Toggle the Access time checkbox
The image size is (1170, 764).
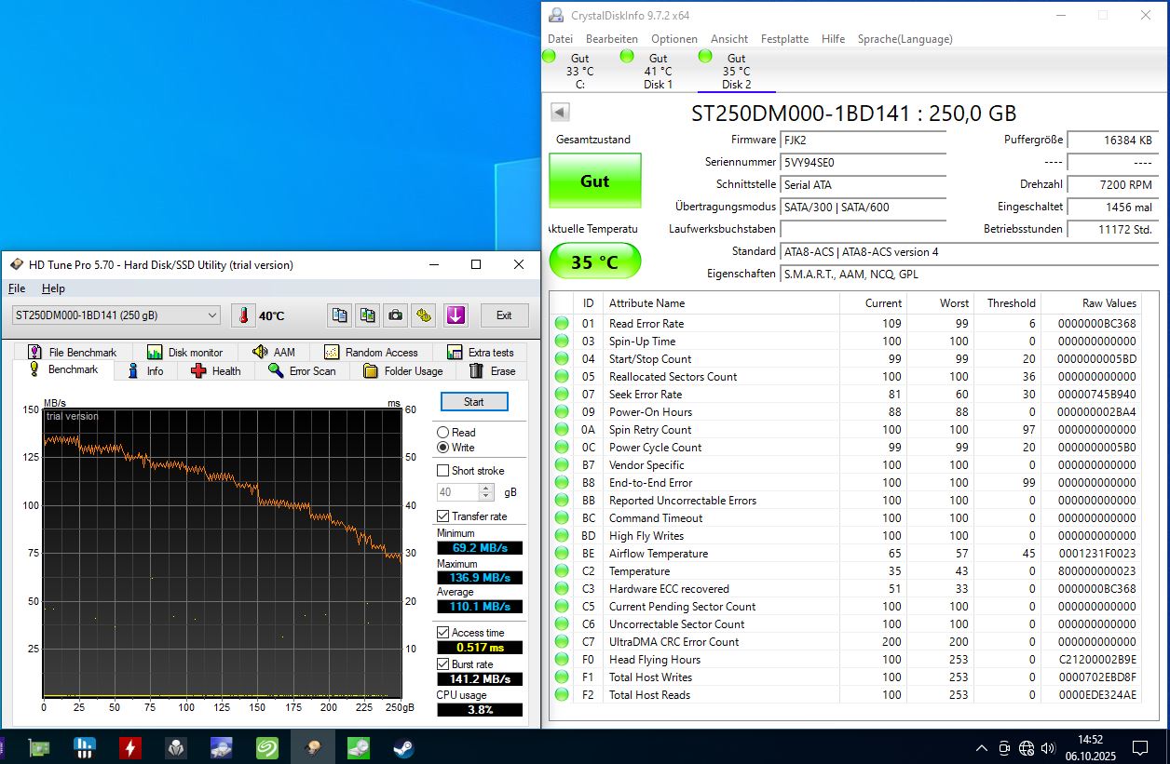(442, 633)
